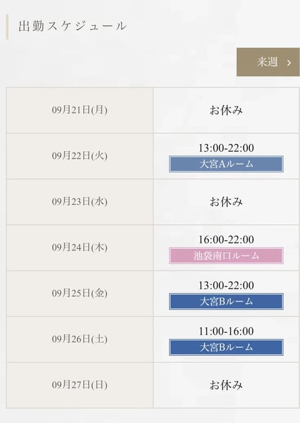Click 大宮Bルーム tag for 09月26日
This screenshot has height=423, width=300.
tap(226, 347)
